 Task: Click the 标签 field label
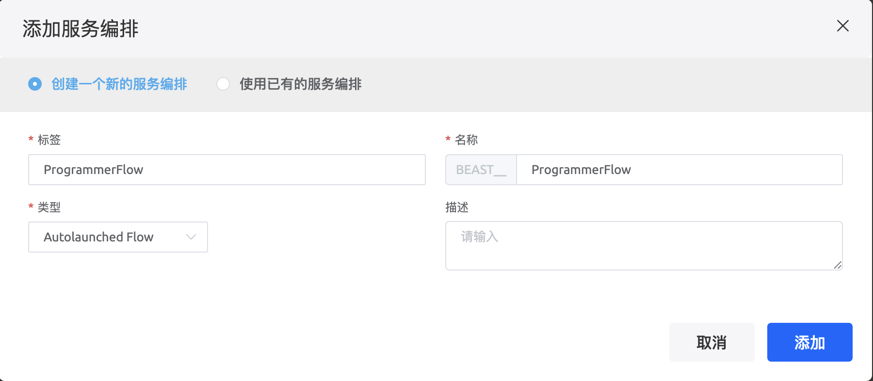pos(49,140)
